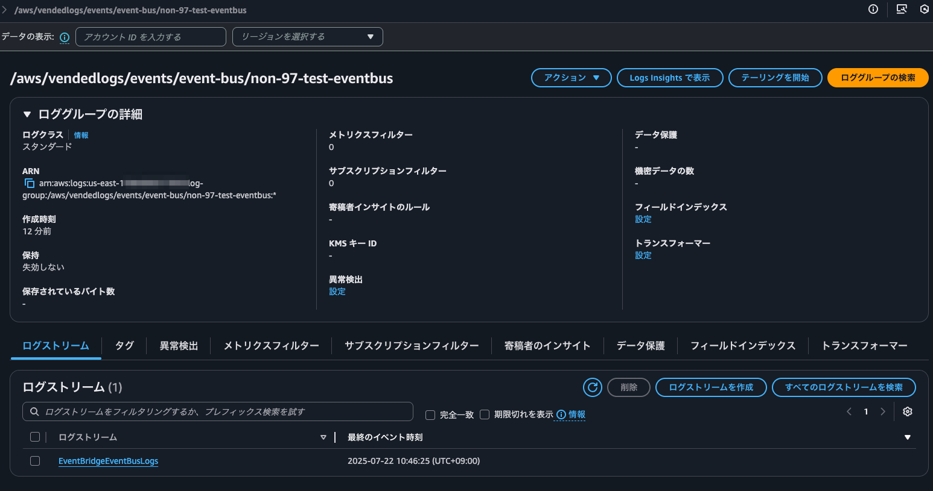
Task: Click 情報 link next to ログクラス
Action: coord(81,136)
